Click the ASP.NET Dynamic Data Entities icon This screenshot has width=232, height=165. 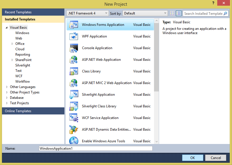point(74,130)
